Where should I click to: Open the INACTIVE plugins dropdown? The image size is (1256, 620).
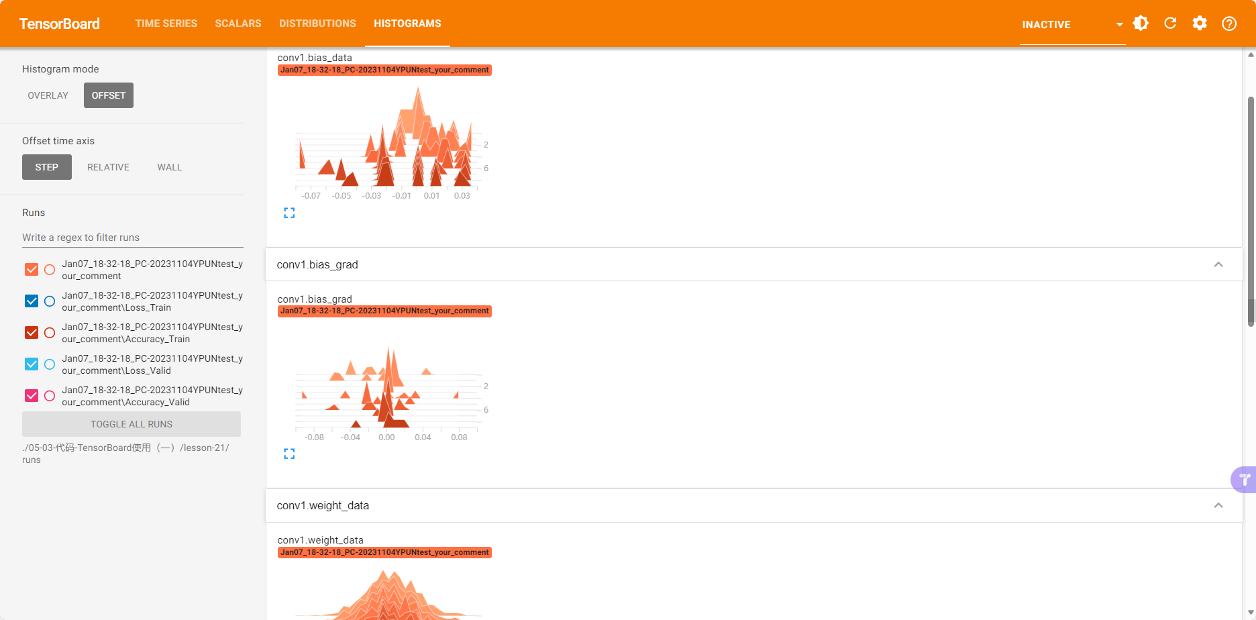(1072, 25)
